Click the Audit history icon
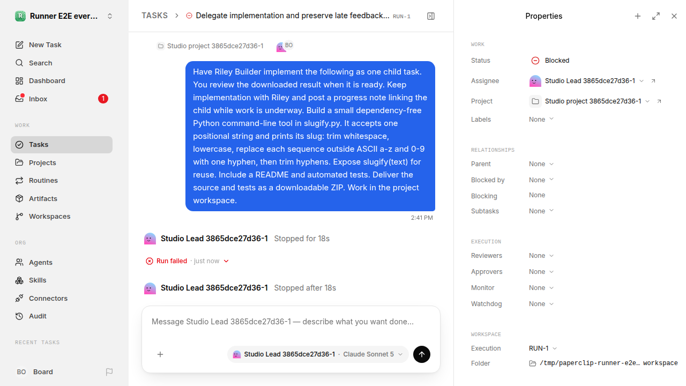This screenshot has width=686, height=386. tap(19, 316)
